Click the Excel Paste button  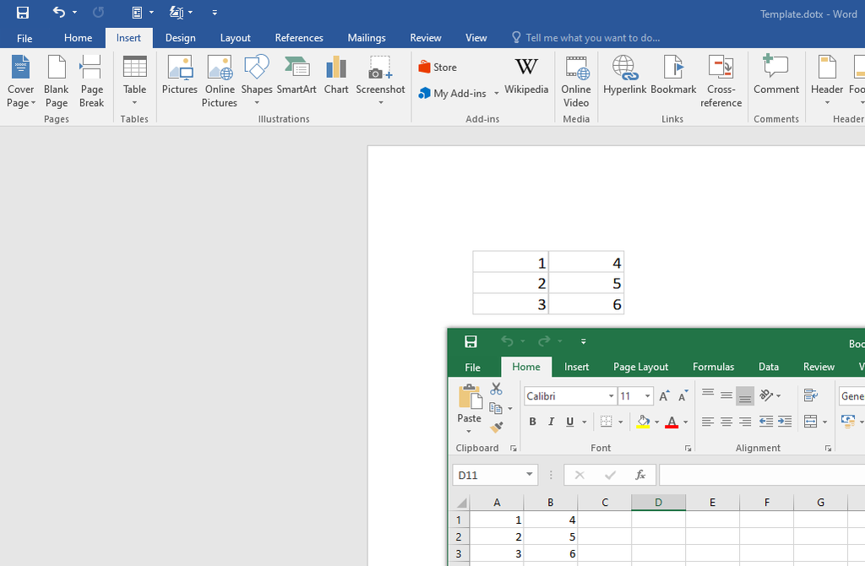click(x=470, y=404)
